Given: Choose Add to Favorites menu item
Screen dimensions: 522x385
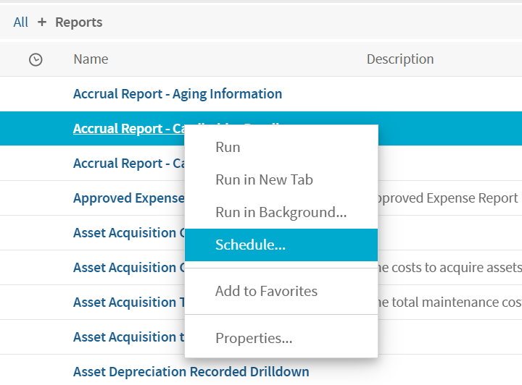Looking at the screenshot, I should (266, 291).
